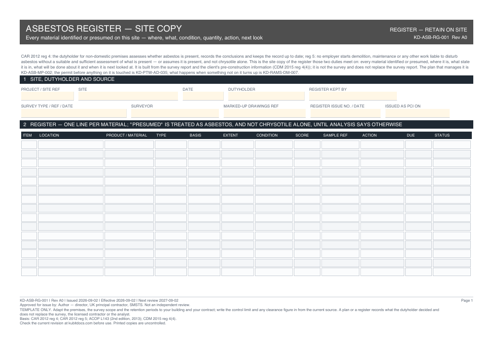Image resolution: width=493 pixels, height=349 pixels.
Task: Click the 'Page 1' footer text
Action: coord(467,301)
